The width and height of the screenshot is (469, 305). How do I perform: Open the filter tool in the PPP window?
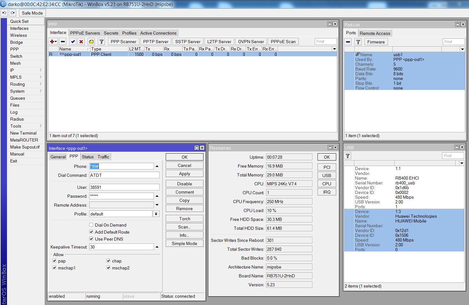(x=101, y=41)
